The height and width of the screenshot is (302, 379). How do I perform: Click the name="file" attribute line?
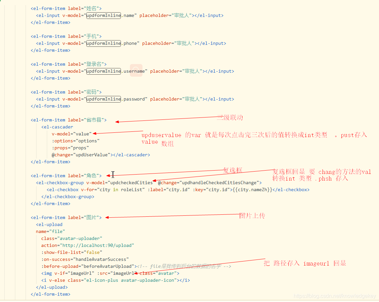click(x=50, y=232)
